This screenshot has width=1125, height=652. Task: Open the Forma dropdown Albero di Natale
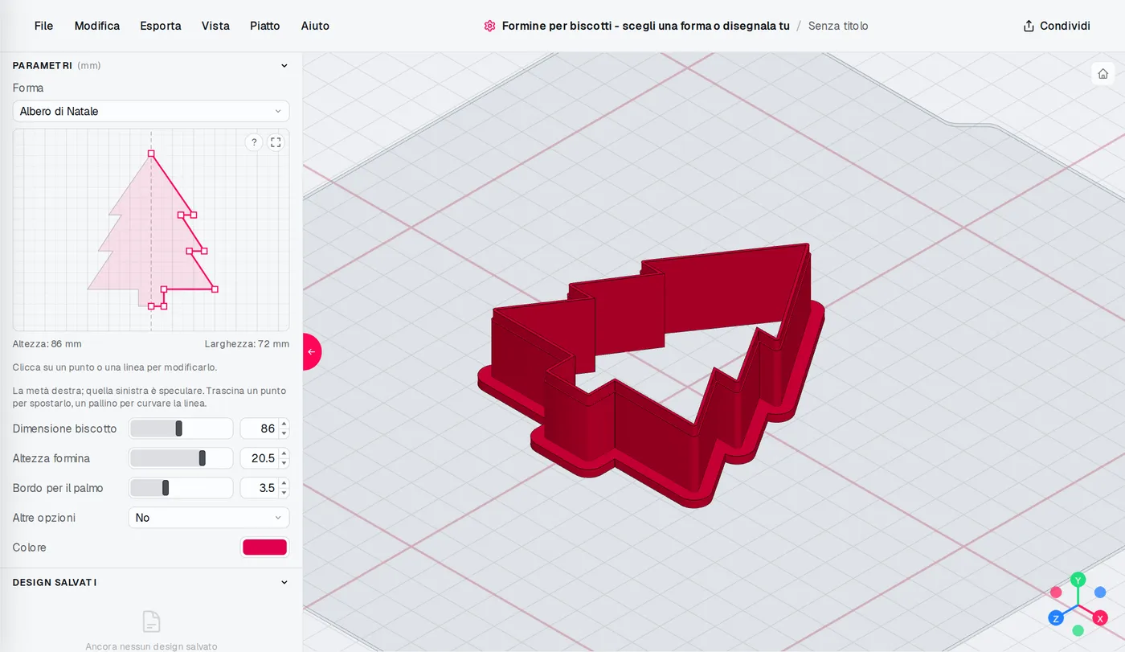tap(151, 111)
